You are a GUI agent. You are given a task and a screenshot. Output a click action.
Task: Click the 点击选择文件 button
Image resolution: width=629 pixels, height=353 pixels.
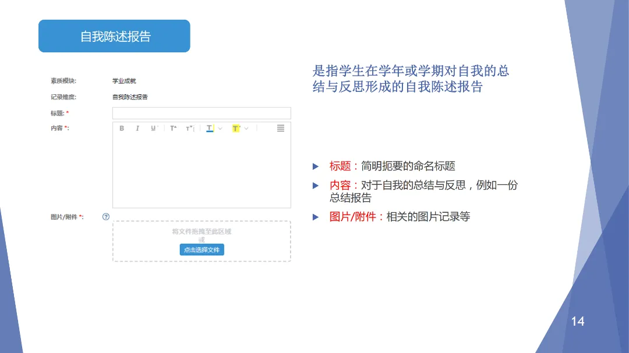(202, 249)
